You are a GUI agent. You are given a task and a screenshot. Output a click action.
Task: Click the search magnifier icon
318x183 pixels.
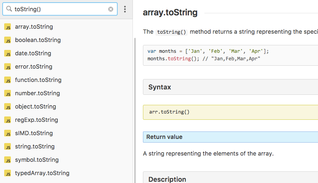tap(9, 9)
